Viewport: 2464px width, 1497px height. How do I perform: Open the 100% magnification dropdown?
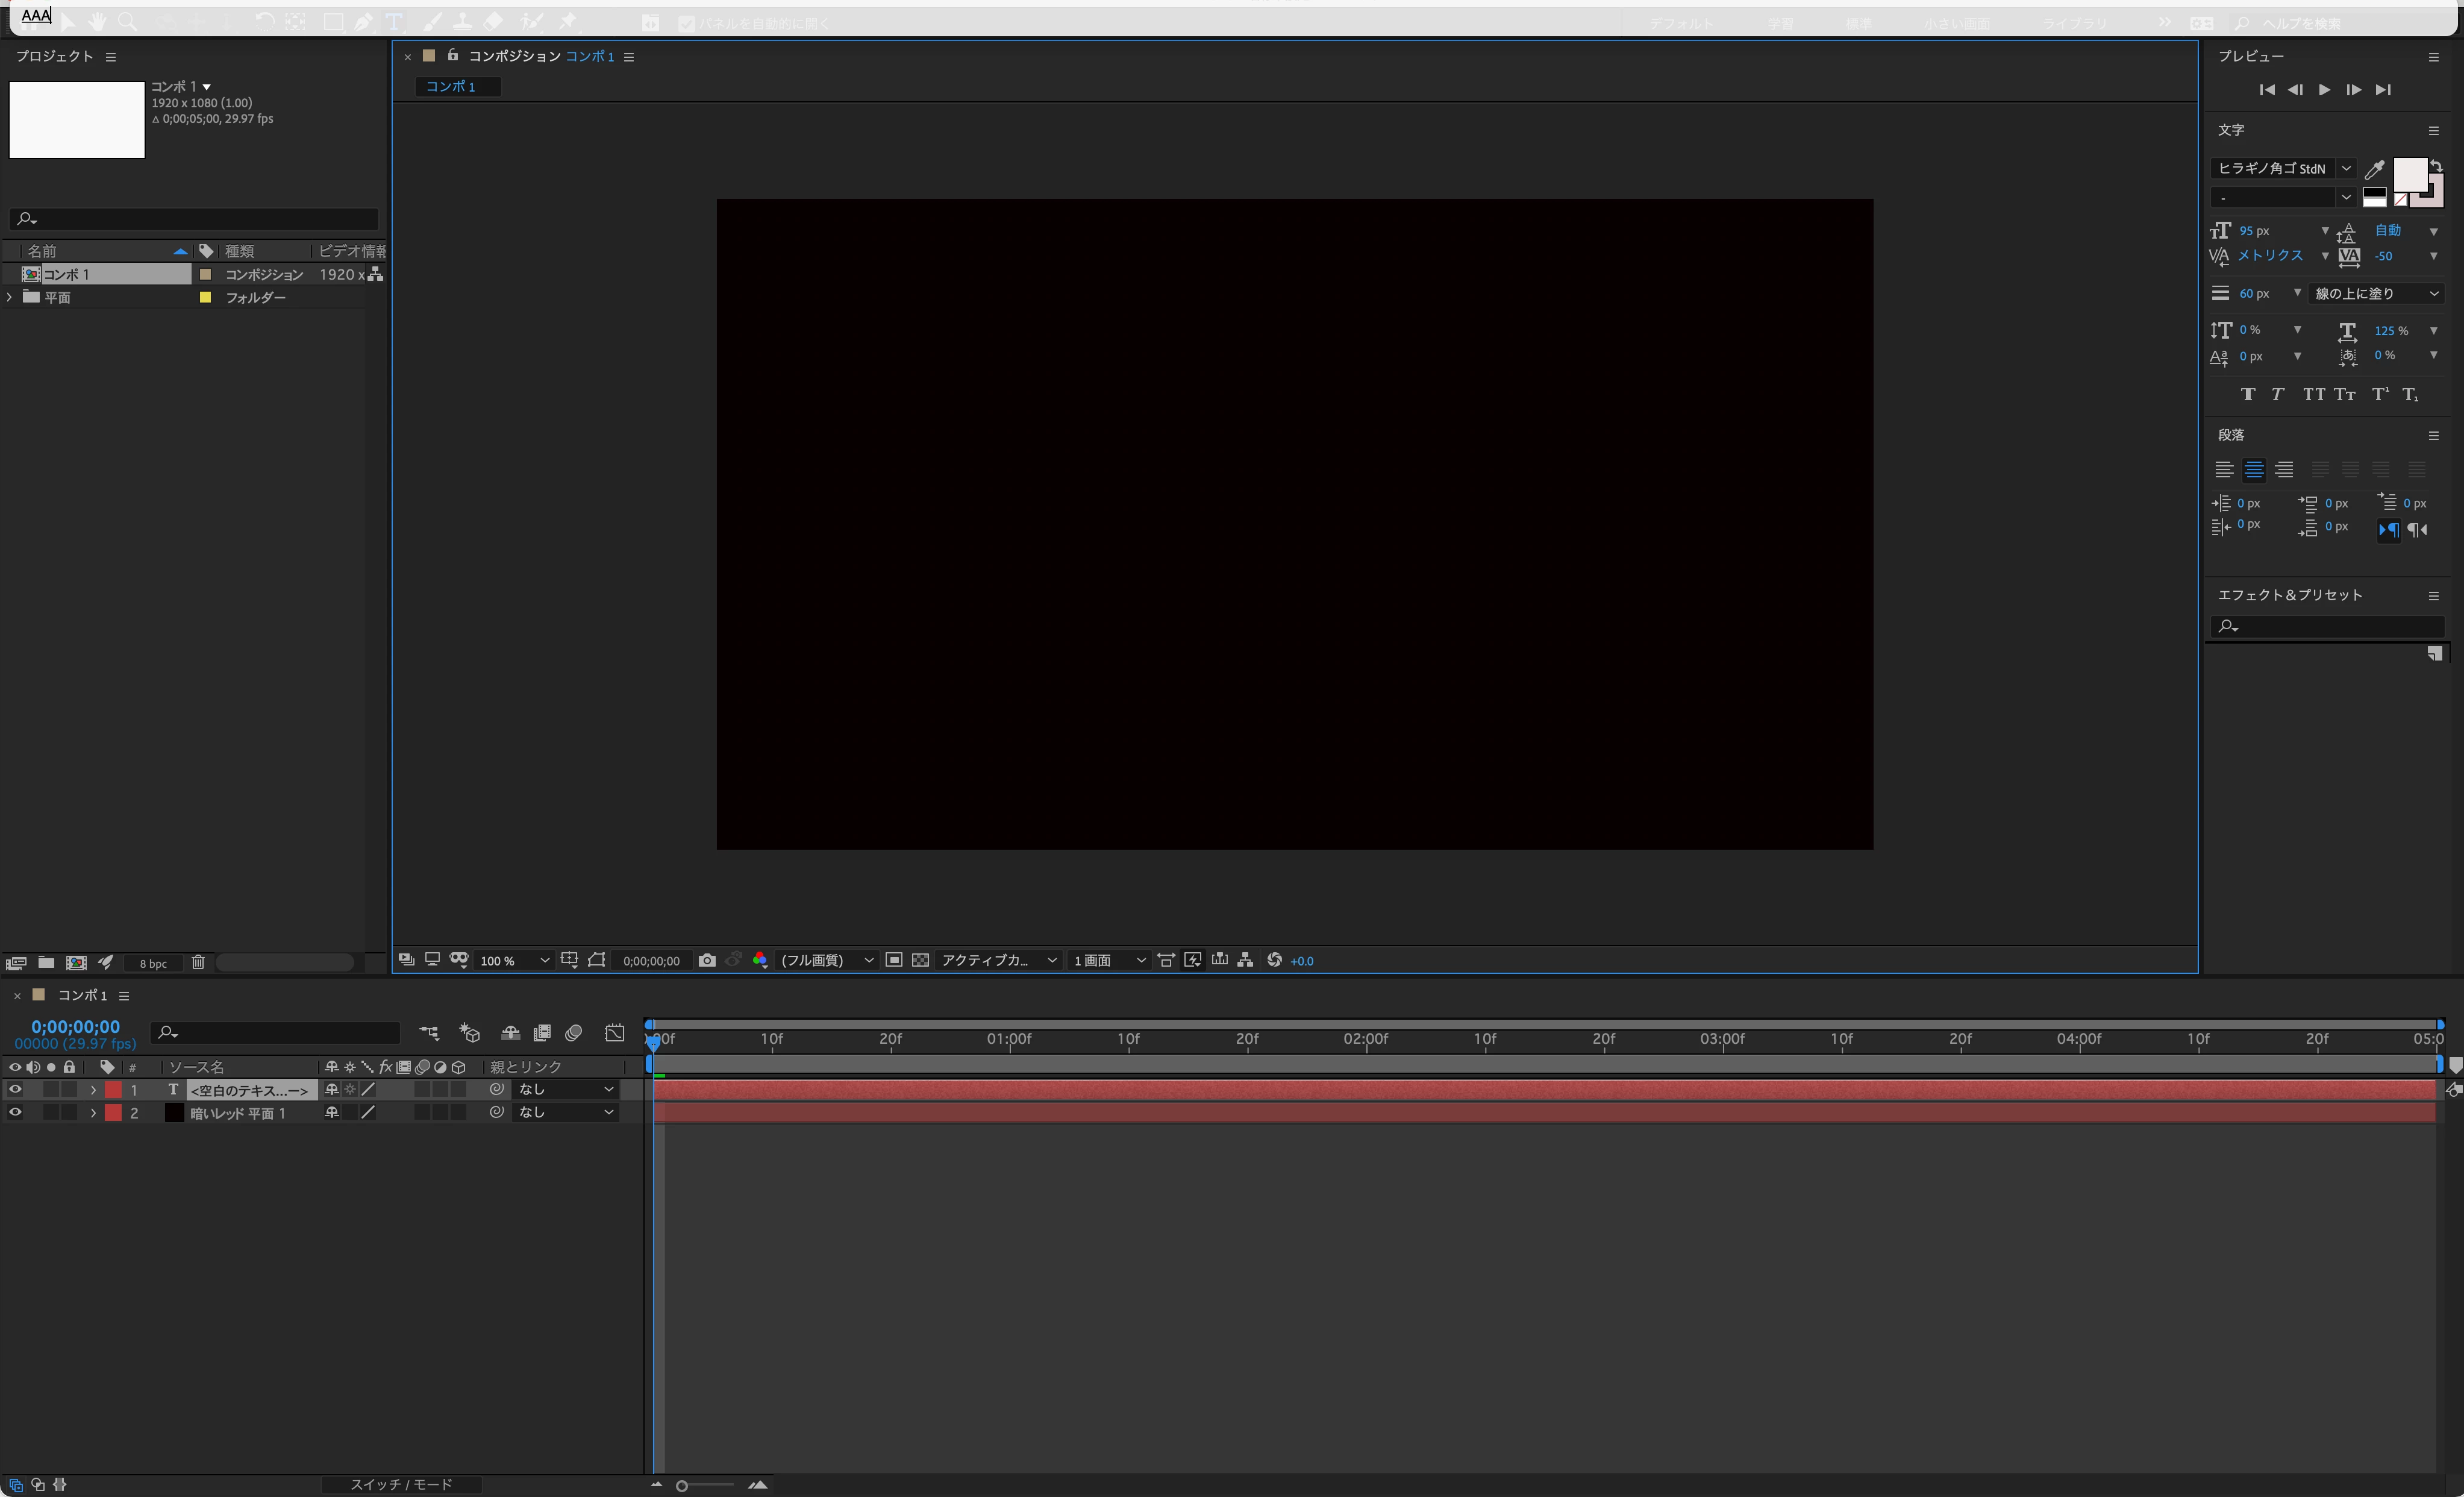coord(514,961)
